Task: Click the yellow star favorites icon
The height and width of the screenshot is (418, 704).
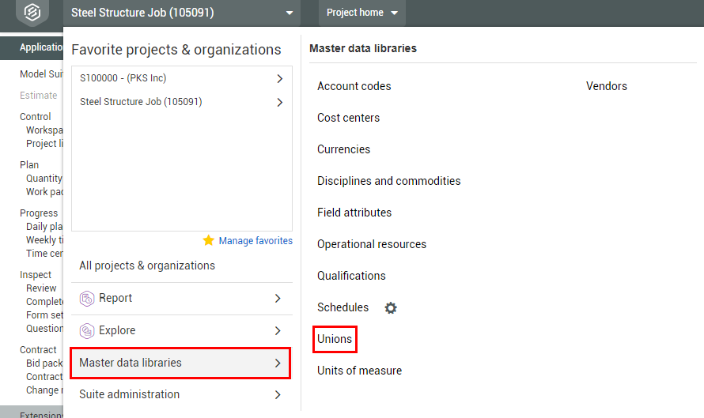Action: click(x=208, y=240)
